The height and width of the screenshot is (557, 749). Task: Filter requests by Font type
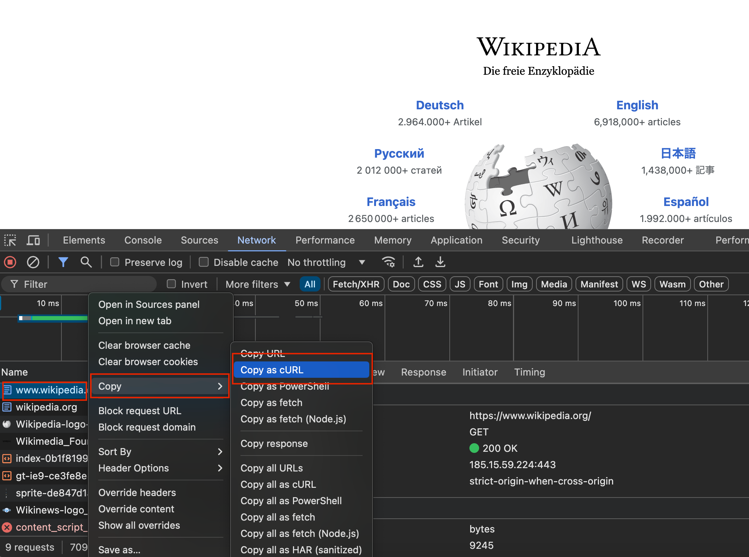pos(488,284)
